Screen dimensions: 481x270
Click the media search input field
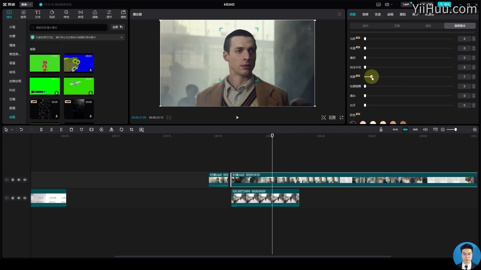[x=68, y=27]
